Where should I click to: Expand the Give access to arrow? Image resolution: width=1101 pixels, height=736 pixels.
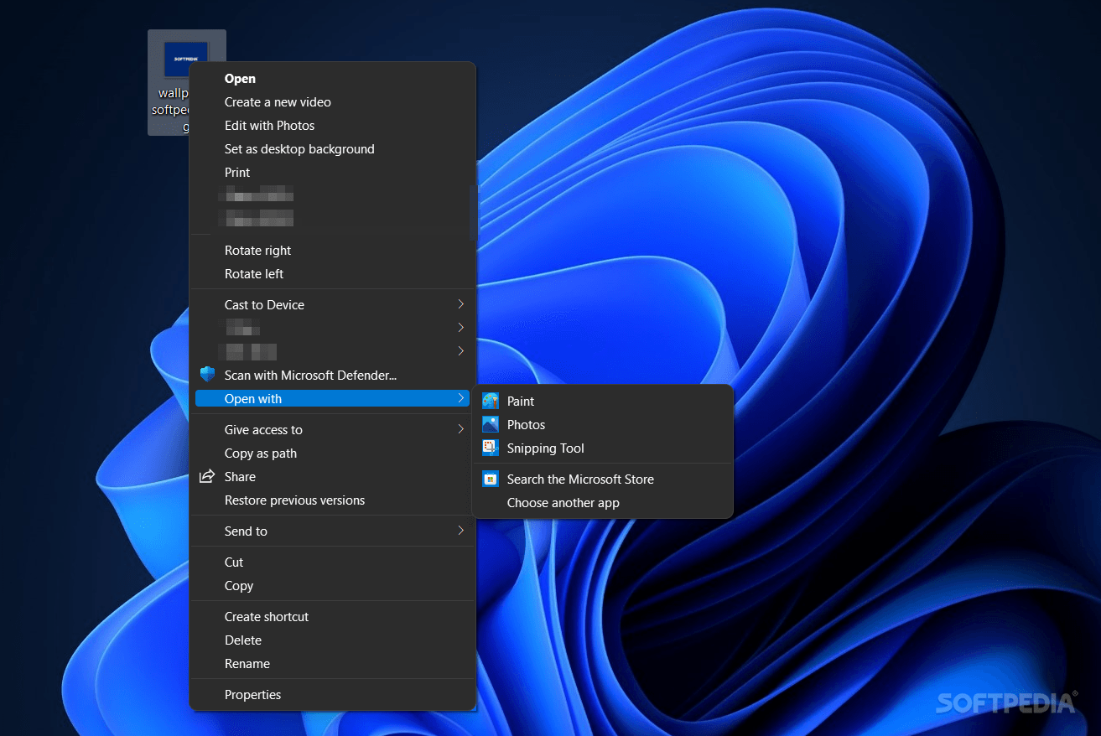coord(460,429)
